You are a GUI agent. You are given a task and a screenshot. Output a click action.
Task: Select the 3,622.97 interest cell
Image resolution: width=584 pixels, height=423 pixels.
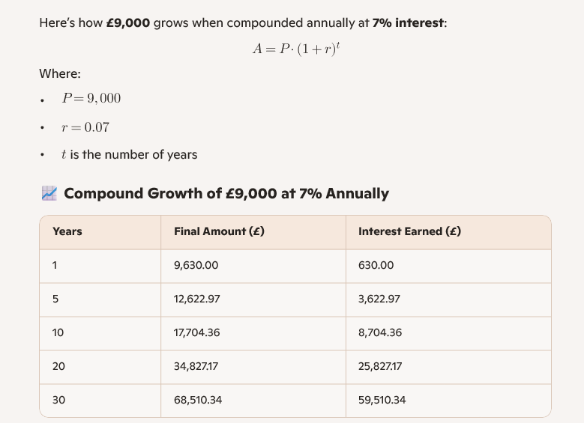[379, 299]
